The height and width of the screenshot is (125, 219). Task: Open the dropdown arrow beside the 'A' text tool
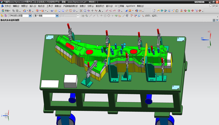click(102, 11)
